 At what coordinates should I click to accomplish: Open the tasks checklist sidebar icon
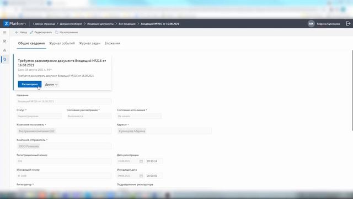4,41
